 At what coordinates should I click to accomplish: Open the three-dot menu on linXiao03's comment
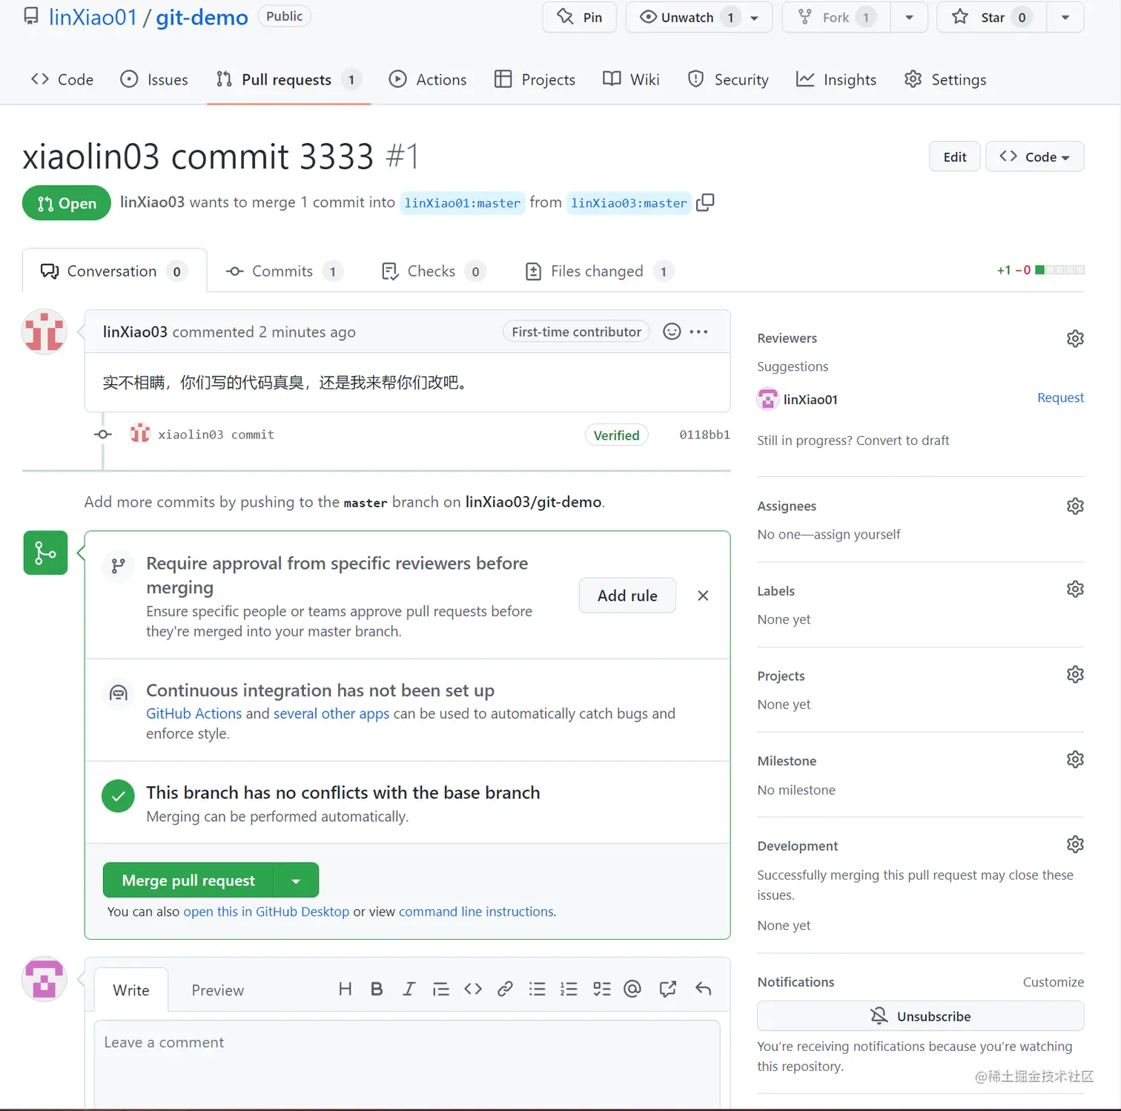click(698, 332)
